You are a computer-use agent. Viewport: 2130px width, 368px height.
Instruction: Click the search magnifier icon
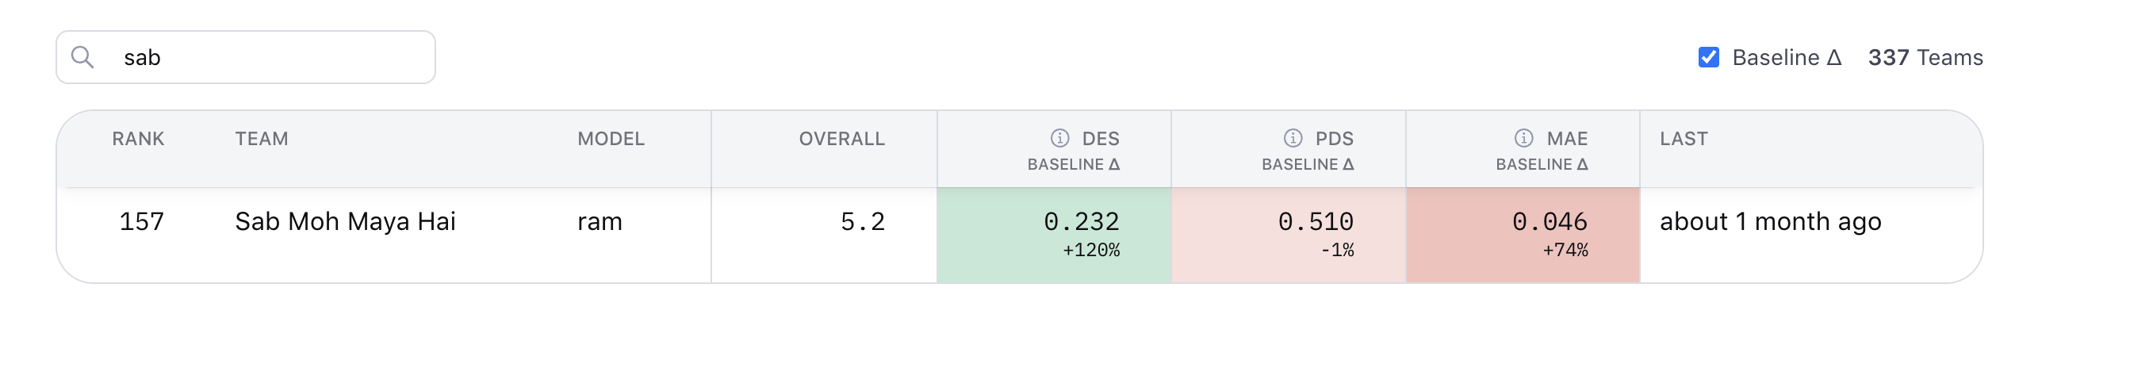[82, 57]
